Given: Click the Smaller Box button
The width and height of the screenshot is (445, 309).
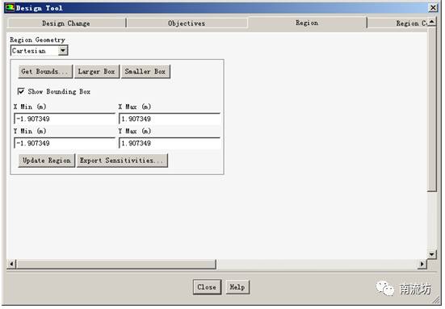Looking at the screenshot, I should (x=145, y=72).
